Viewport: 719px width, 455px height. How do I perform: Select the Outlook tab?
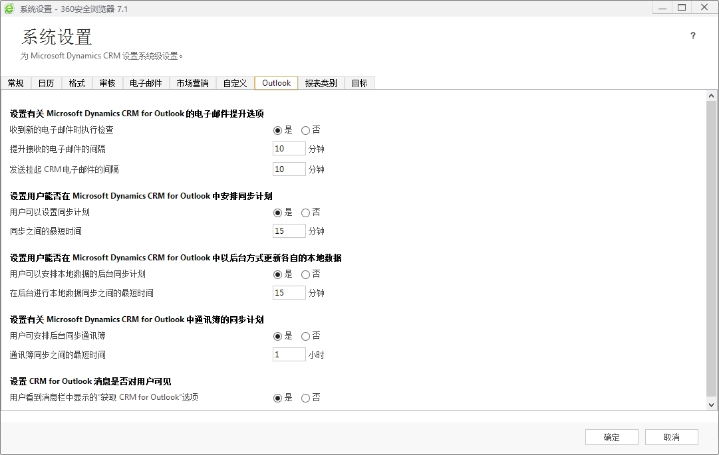pos(277,83)
